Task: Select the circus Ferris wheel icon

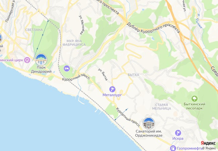Action: coord(27,60)
